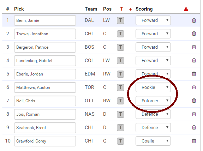The width and height of the screenshot is (203, 151).
Task: Click the red T column header
Action: 121,9
